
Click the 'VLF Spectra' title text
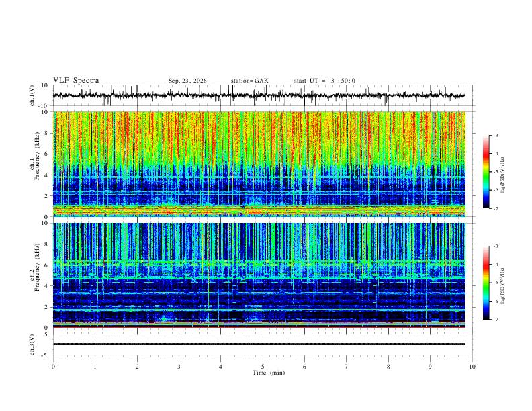pyautogui.click(x=76, y=81)
